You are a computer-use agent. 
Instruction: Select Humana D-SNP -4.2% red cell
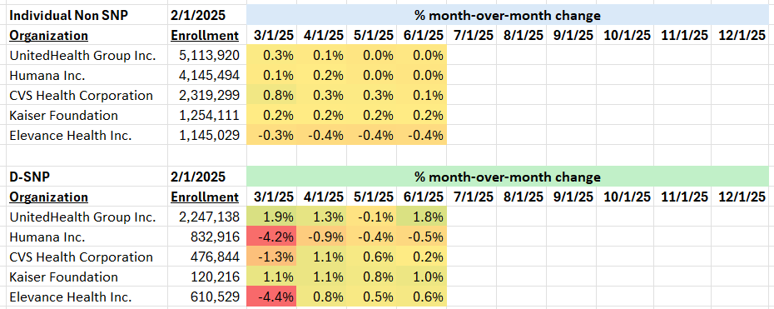271,237
